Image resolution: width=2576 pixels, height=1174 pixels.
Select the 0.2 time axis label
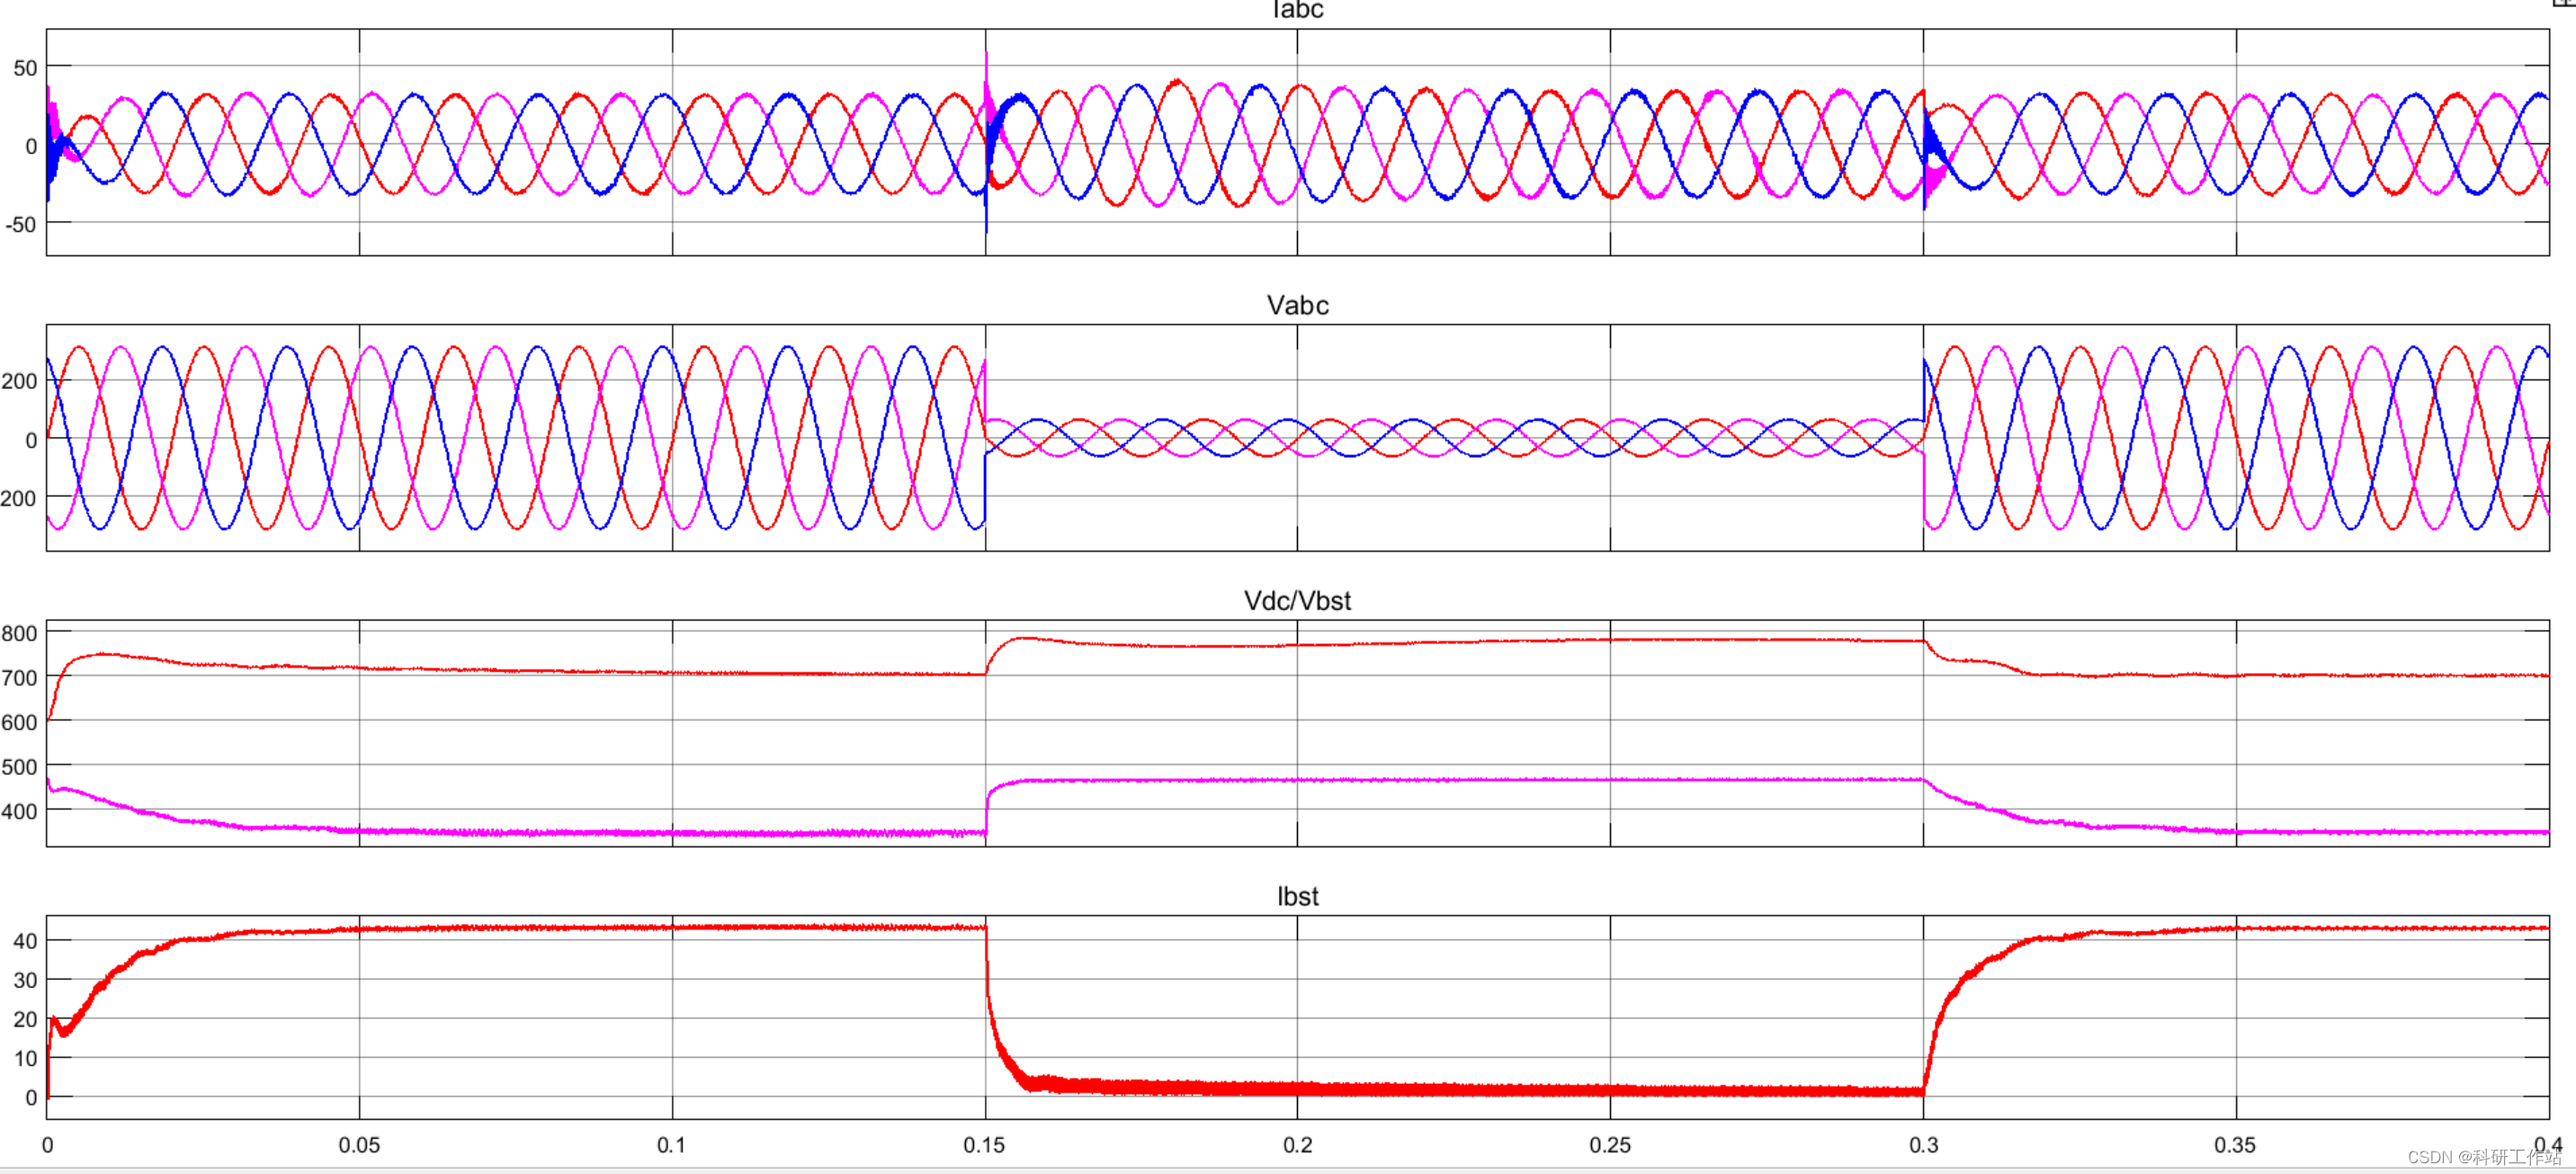point(1297,1145)
